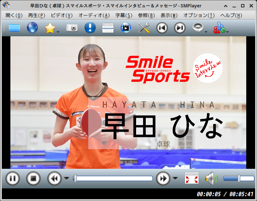Open the ビデオ(V) menu

(62, 16)
